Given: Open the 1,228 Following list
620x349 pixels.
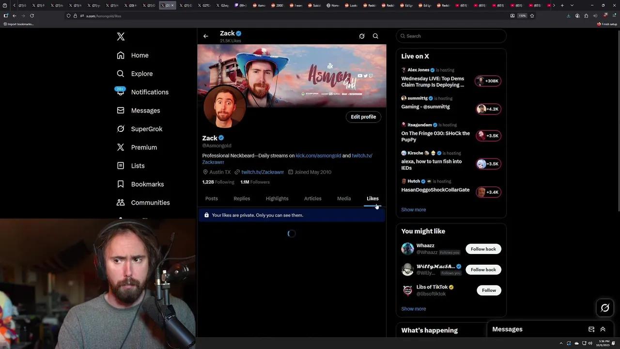Looking at the screenshot, I should (218, 182).
